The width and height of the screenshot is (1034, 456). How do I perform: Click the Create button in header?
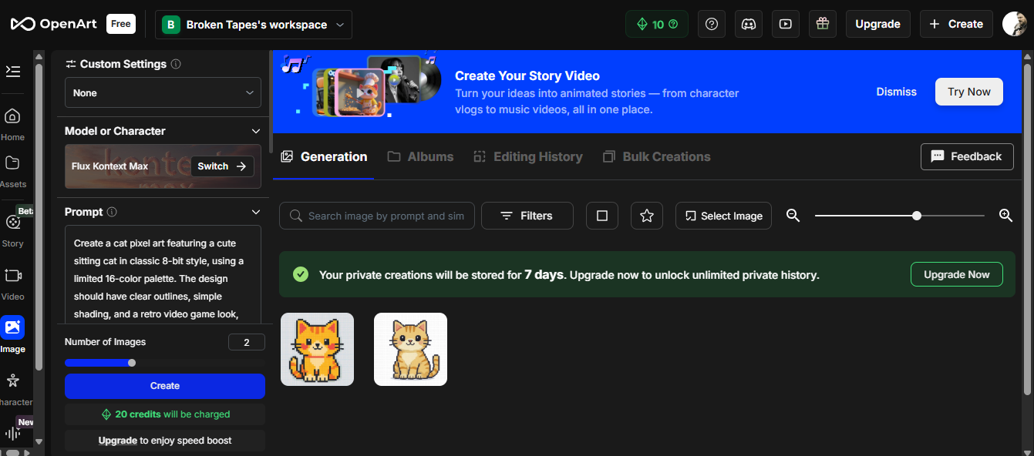(x=956, y=24)
